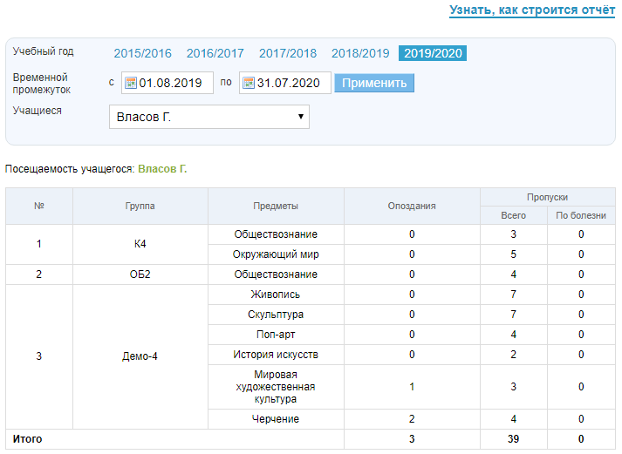Open the Учащиеся student dropdown
This screenshot has width=622, height=454.
tap(208, 117)
